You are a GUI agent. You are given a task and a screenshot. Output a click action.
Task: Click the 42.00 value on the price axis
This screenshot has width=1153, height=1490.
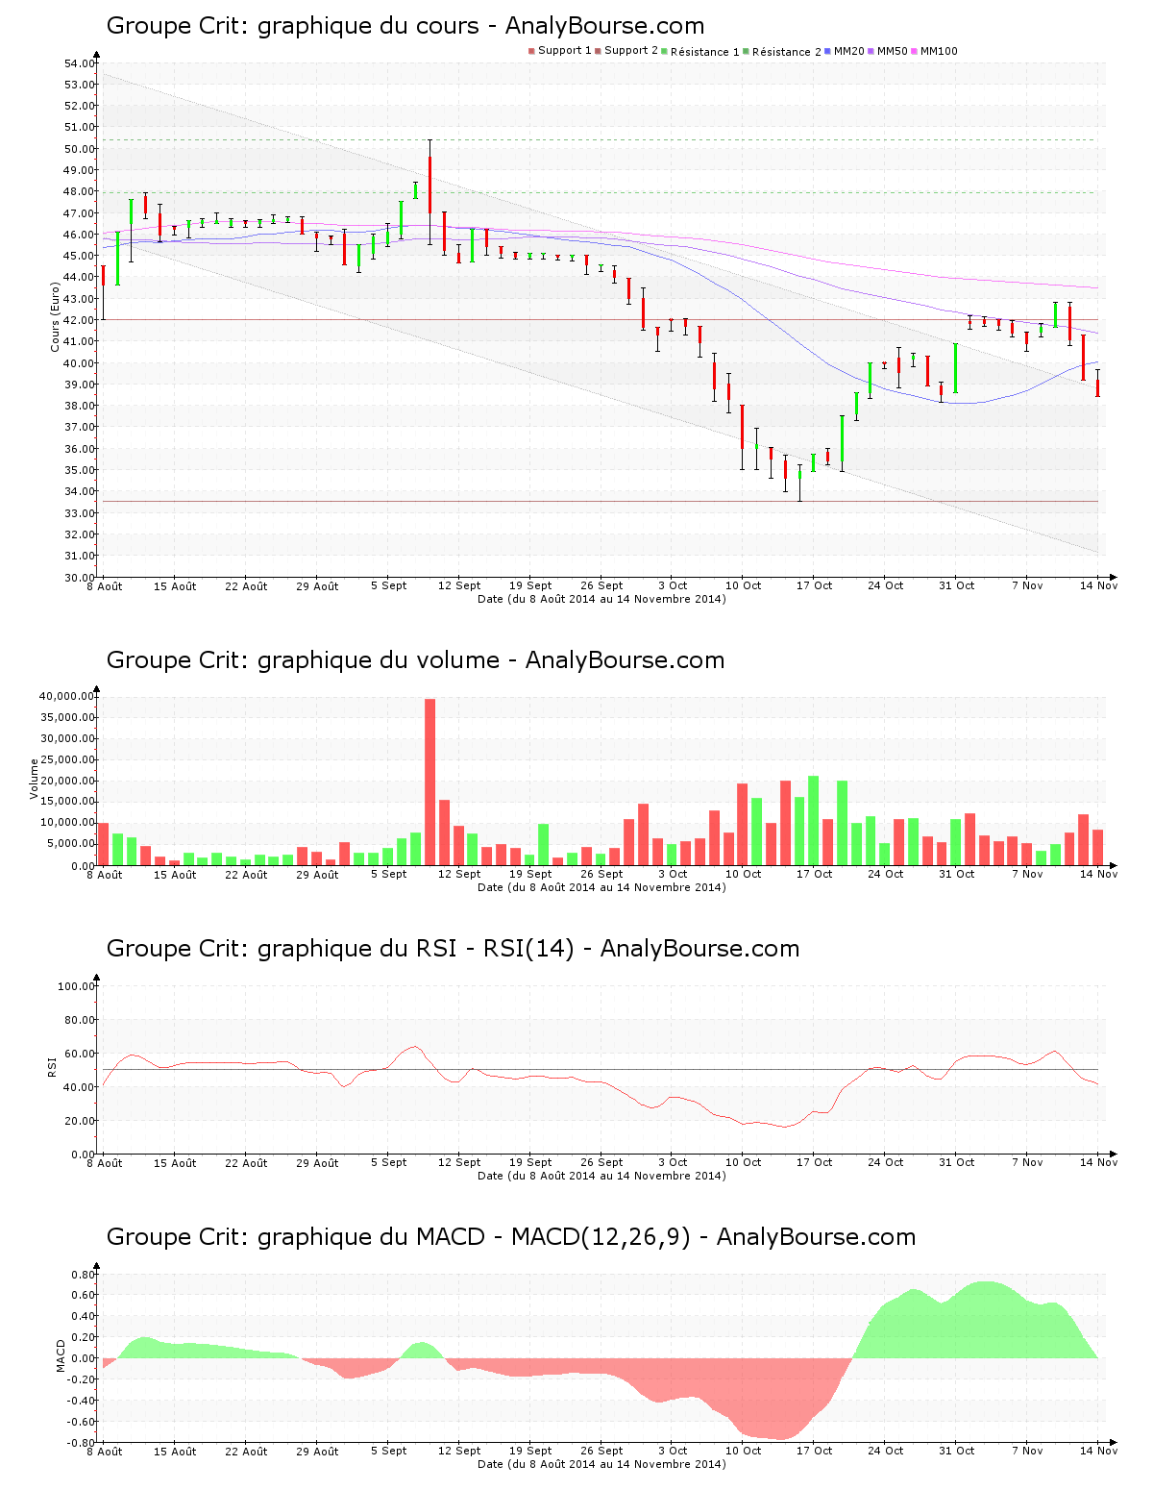click(80, 320)
